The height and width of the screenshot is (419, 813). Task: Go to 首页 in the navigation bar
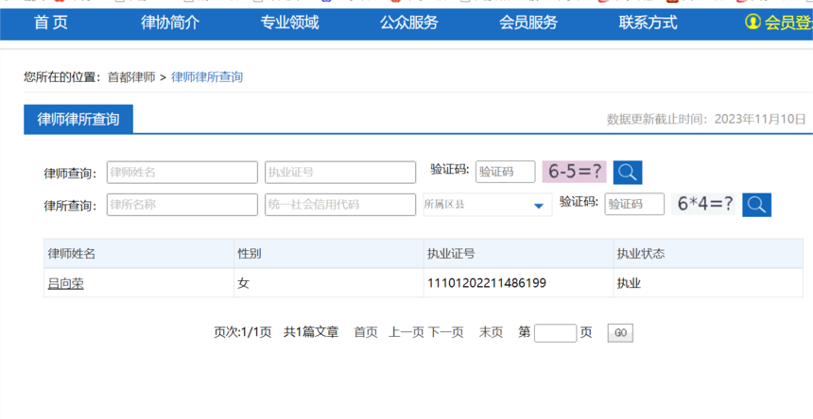coord(51,23)
